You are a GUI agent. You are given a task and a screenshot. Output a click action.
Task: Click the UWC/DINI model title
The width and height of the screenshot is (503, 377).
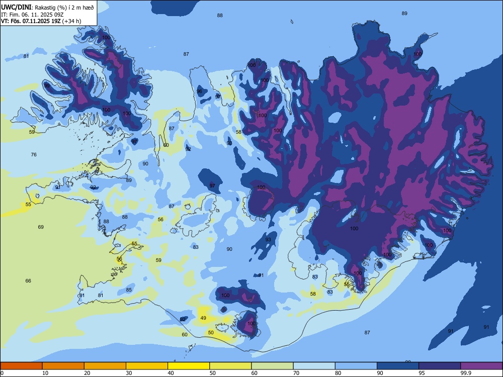point(16,8)
